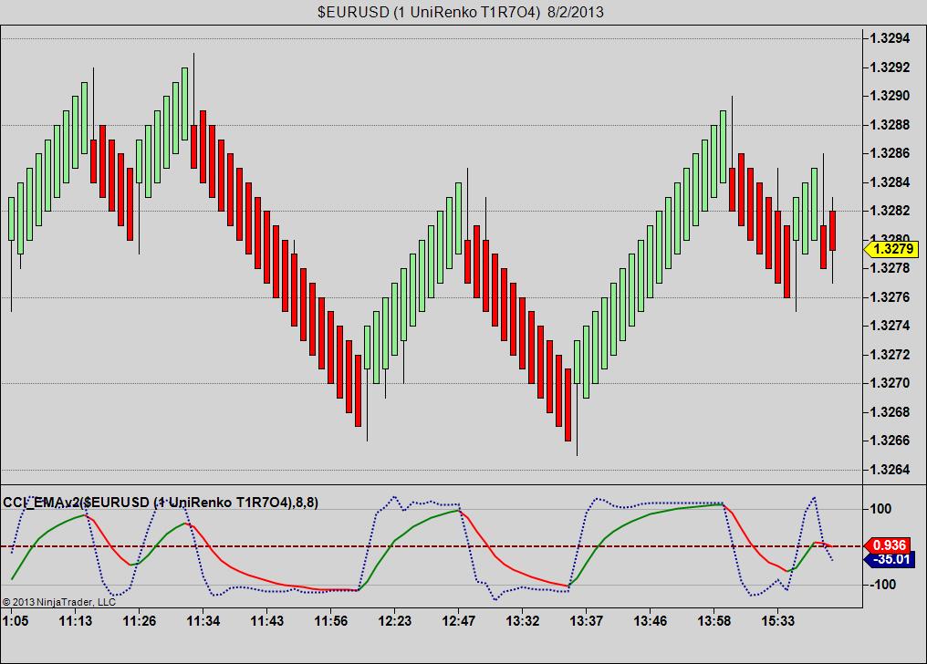Click the 11:26 time axis label
Image resolution: width=927 pixels, height=664 pixels.
(x=140, y=621)
